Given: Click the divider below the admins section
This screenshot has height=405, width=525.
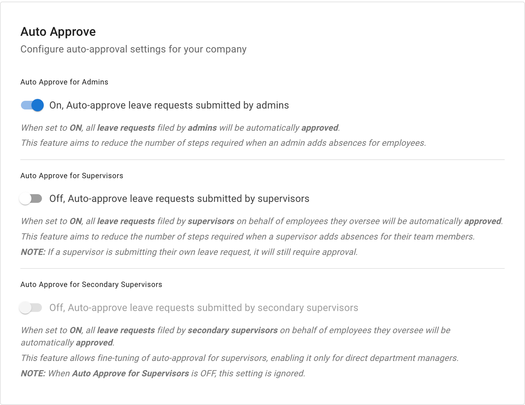Looking at the screenshot, I should pos(262,159).
